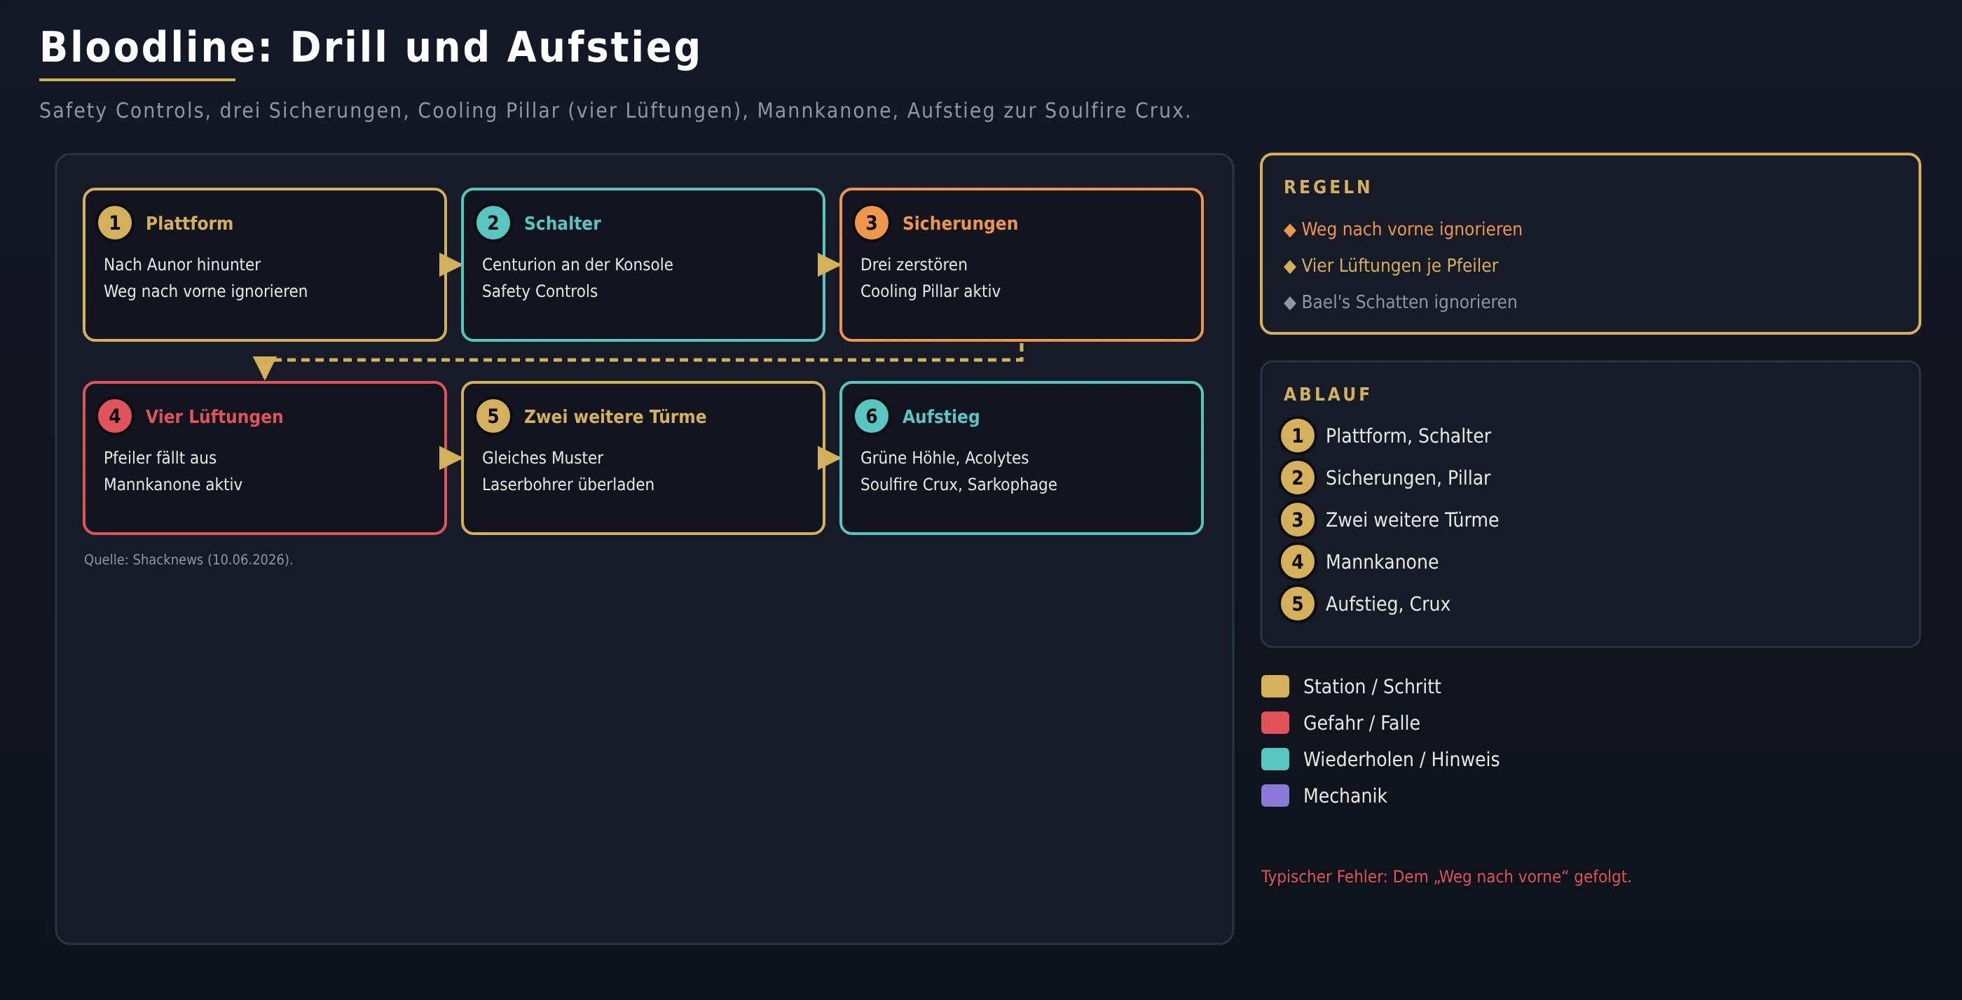Click the REGELN panel heading
The width and height of the screenshot is (1962, 1000).
1328,187
